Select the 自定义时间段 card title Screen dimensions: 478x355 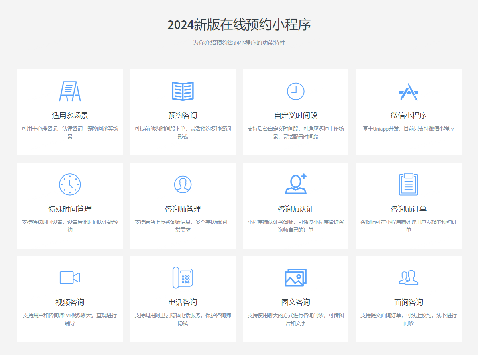(x=295, y=116)
